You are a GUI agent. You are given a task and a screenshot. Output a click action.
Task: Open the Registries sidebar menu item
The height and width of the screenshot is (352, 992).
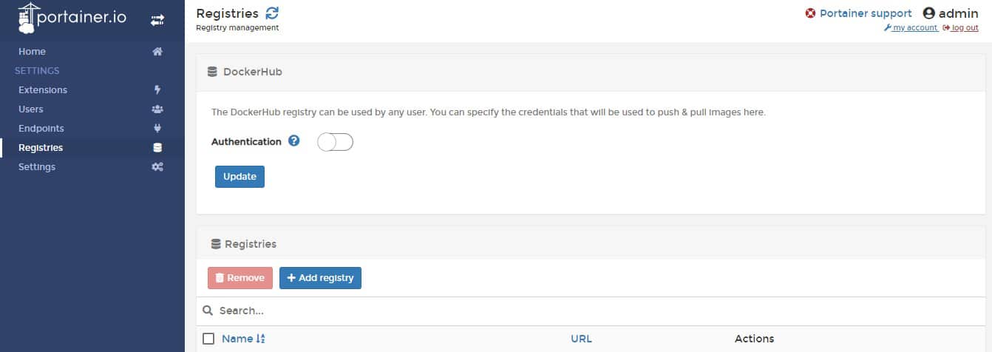click(x=41, y=148)
